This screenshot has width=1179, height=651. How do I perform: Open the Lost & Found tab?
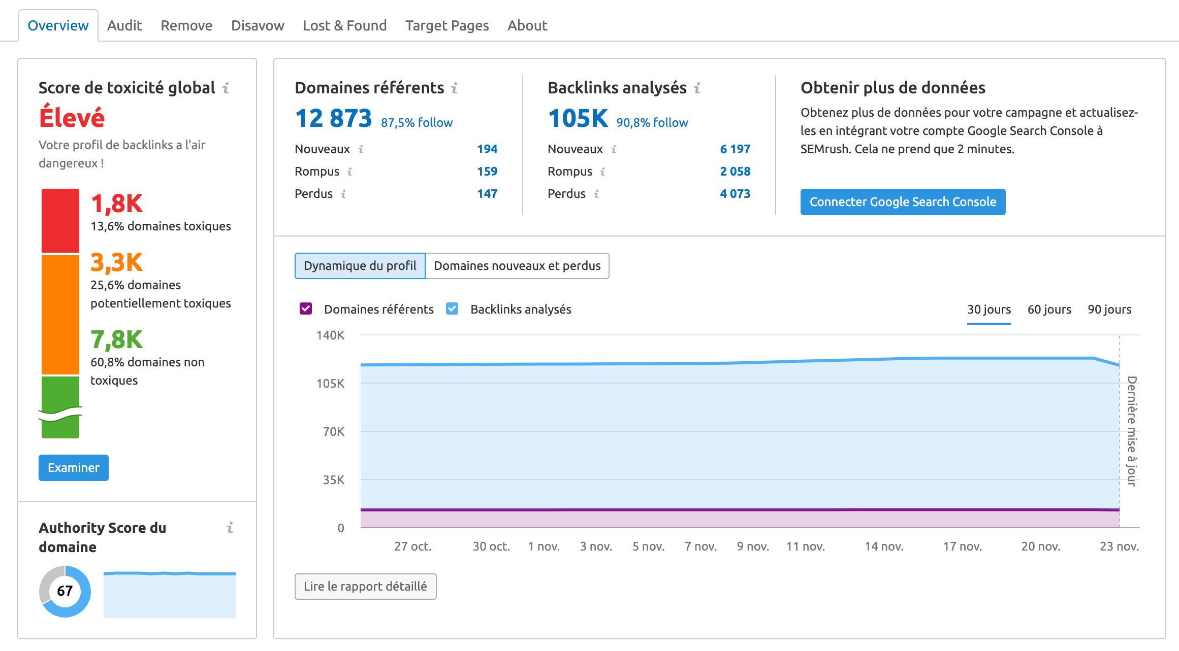click(x=344, y=25)
